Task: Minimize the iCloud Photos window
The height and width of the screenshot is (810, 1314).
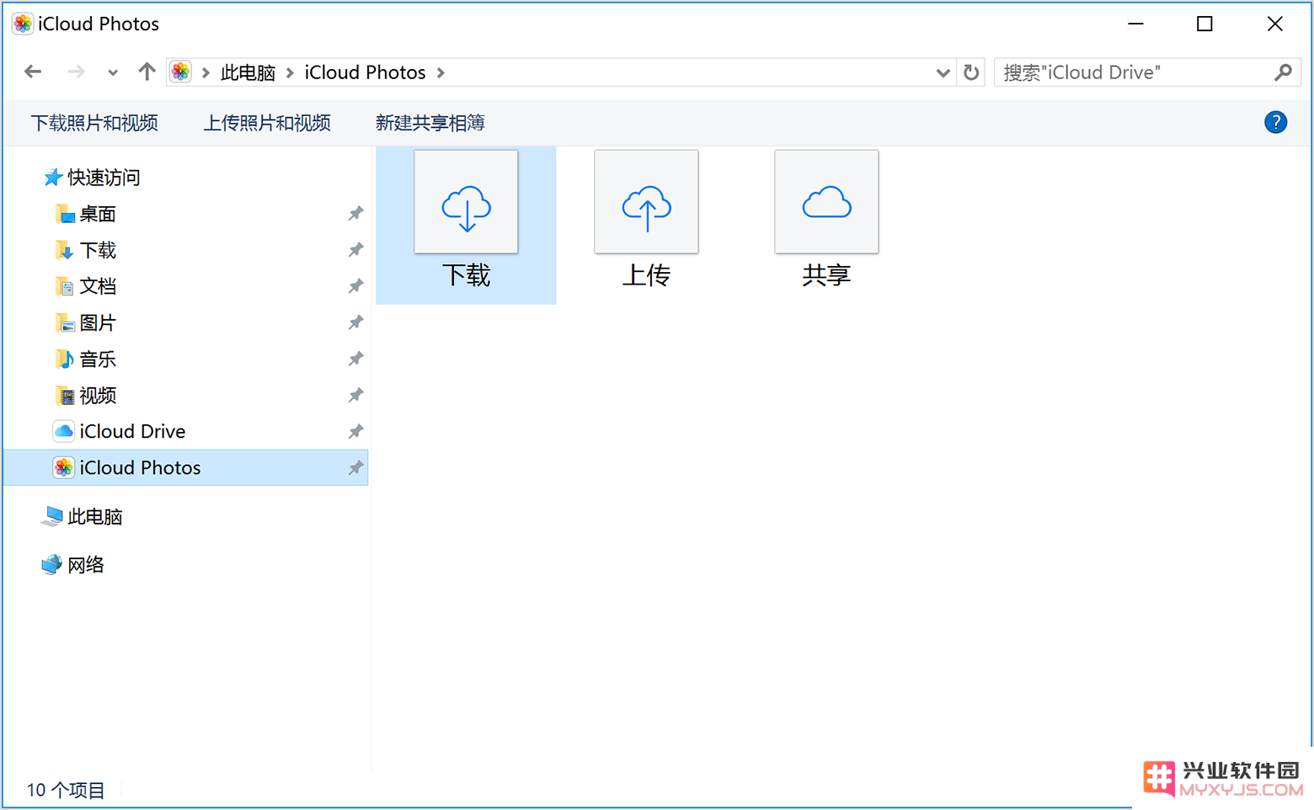Action: [1135, 24]
